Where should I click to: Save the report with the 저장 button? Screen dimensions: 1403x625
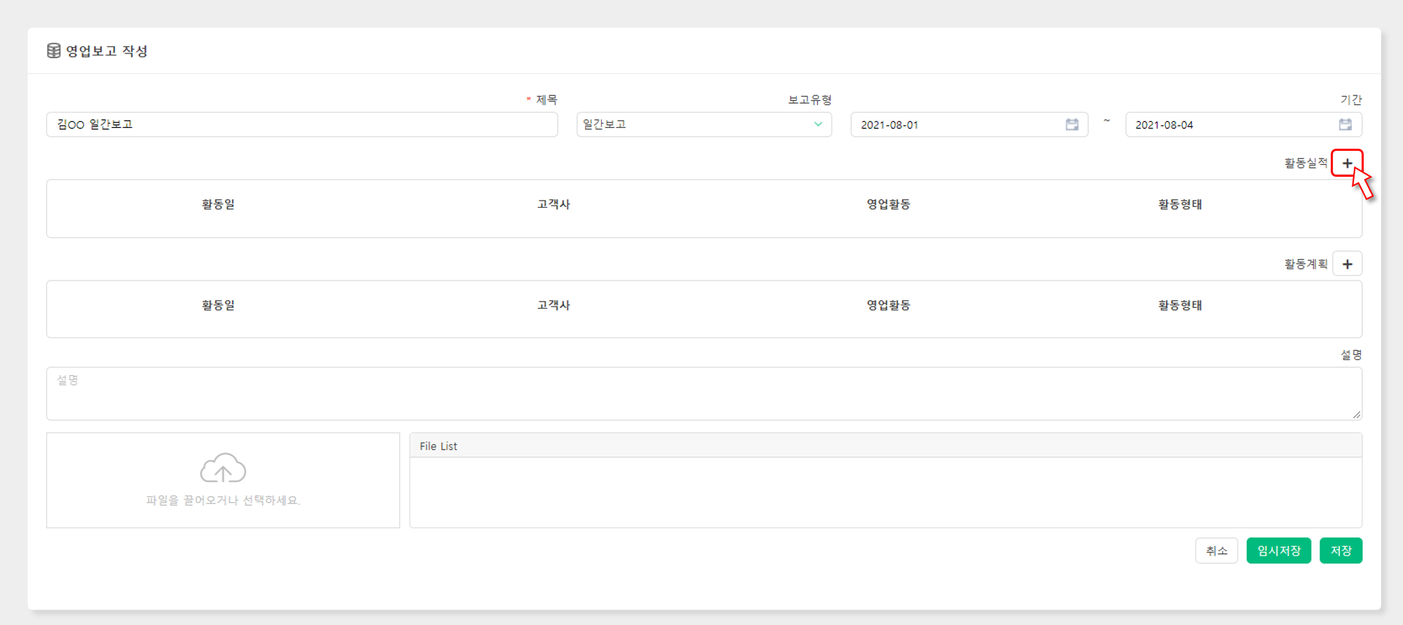pyautogui.click(x=1341, y=551)
